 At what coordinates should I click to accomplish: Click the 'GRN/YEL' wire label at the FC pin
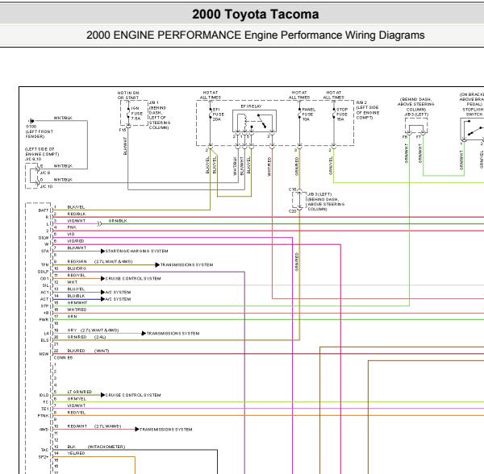[77, 399]
